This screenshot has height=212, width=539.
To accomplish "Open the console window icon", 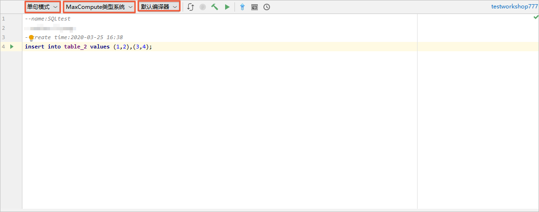I will [x=255, y=7].
